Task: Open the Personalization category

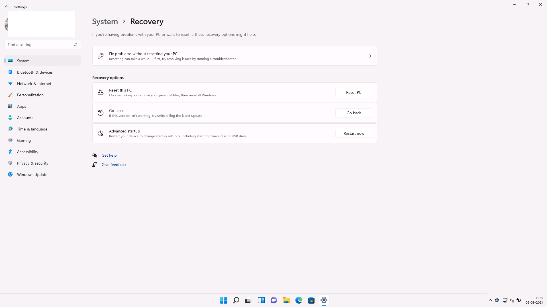Action: coord(30,95)
